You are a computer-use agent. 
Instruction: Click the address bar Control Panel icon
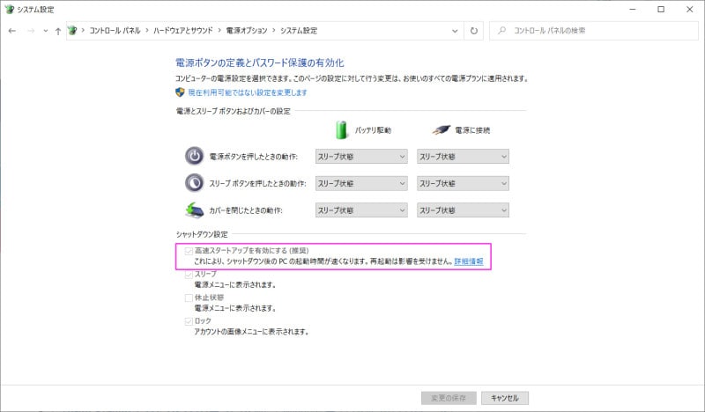tap(72, 31)
